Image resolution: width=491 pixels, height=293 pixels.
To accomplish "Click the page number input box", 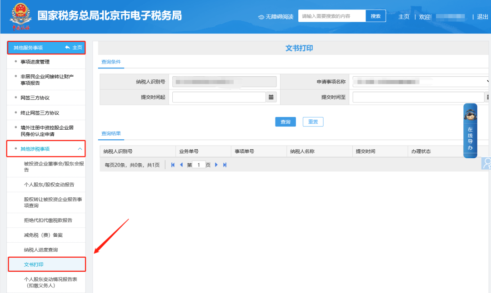I will 199,165.
